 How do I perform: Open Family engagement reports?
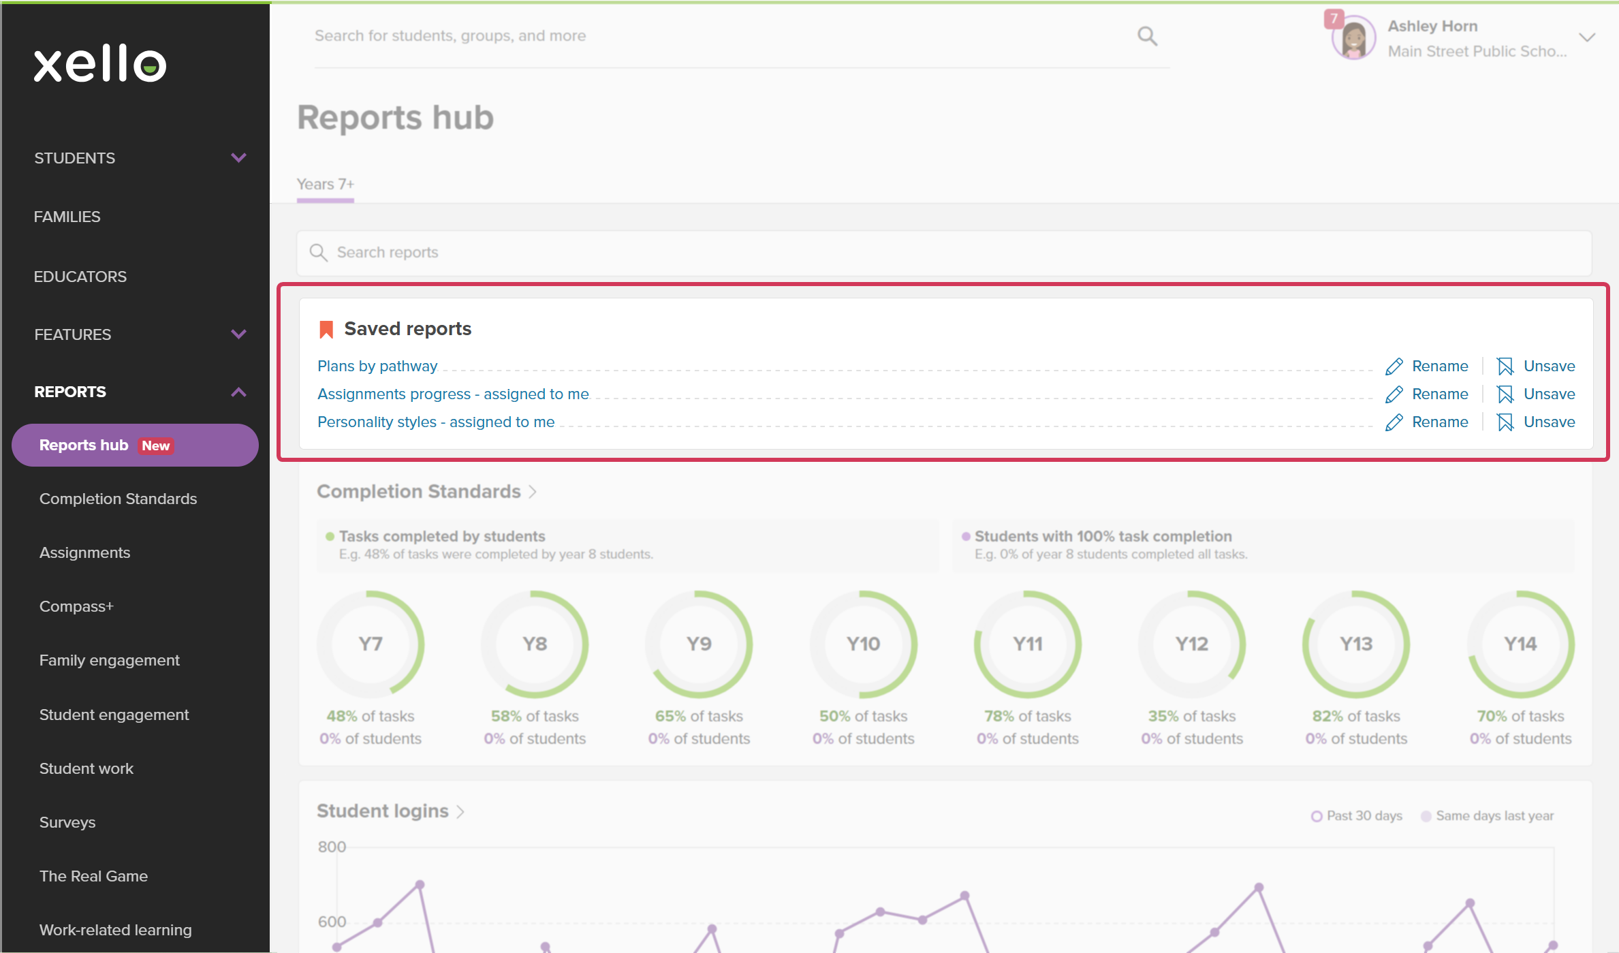click(x=110, y=660)
